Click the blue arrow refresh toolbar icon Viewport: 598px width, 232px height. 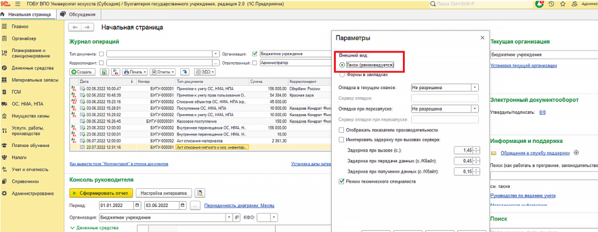point(185,72)
